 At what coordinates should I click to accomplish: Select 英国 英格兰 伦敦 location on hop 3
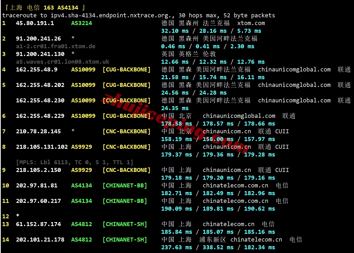[189, 54]
